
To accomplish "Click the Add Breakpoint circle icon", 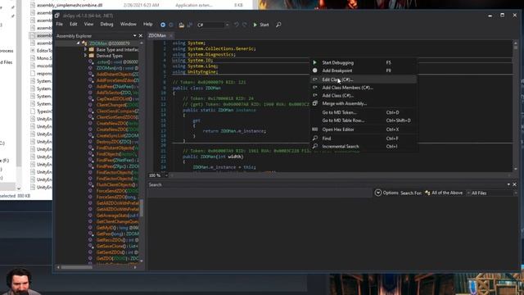I will point(314,70).
